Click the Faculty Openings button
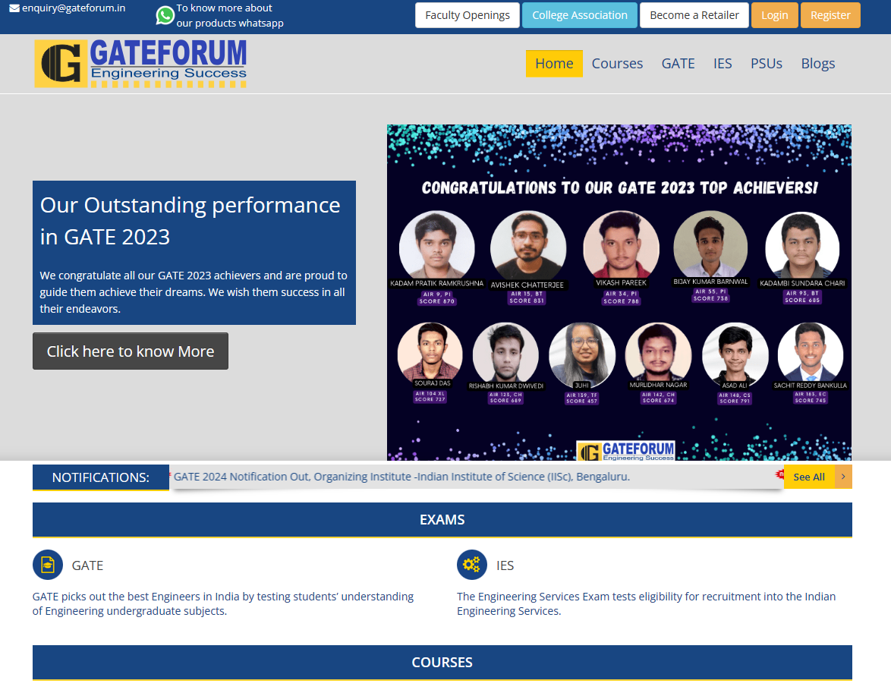Image resolution: width=891 pixels, height=693 pixels. point(467,15)
